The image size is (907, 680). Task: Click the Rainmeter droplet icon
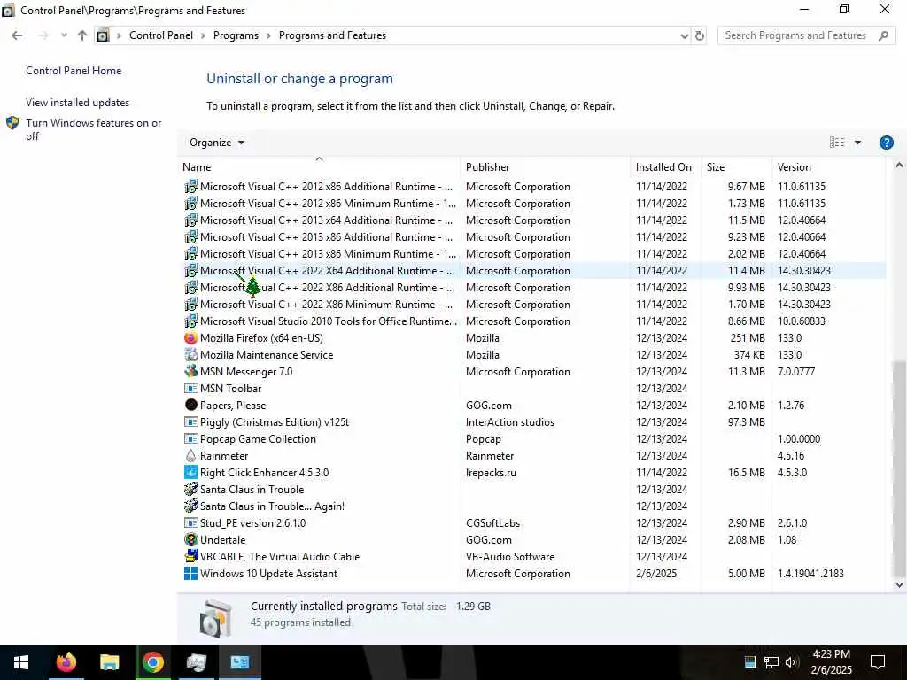(190, 456)
